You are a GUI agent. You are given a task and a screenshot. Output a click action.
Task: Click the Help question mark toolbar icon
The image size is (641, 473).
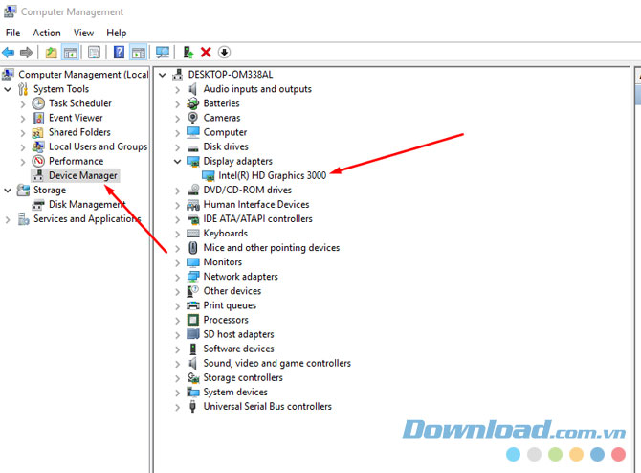(119, 52)
